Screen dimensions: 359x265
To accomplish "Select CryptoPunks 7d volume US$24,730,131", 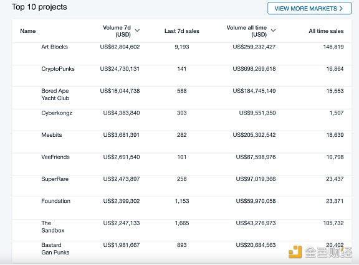I will tap(120, 69).
